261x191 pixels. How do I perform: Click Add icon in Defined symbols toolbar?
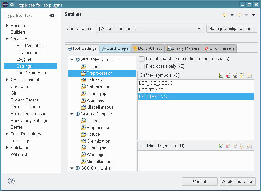click(x=221, y=75)
